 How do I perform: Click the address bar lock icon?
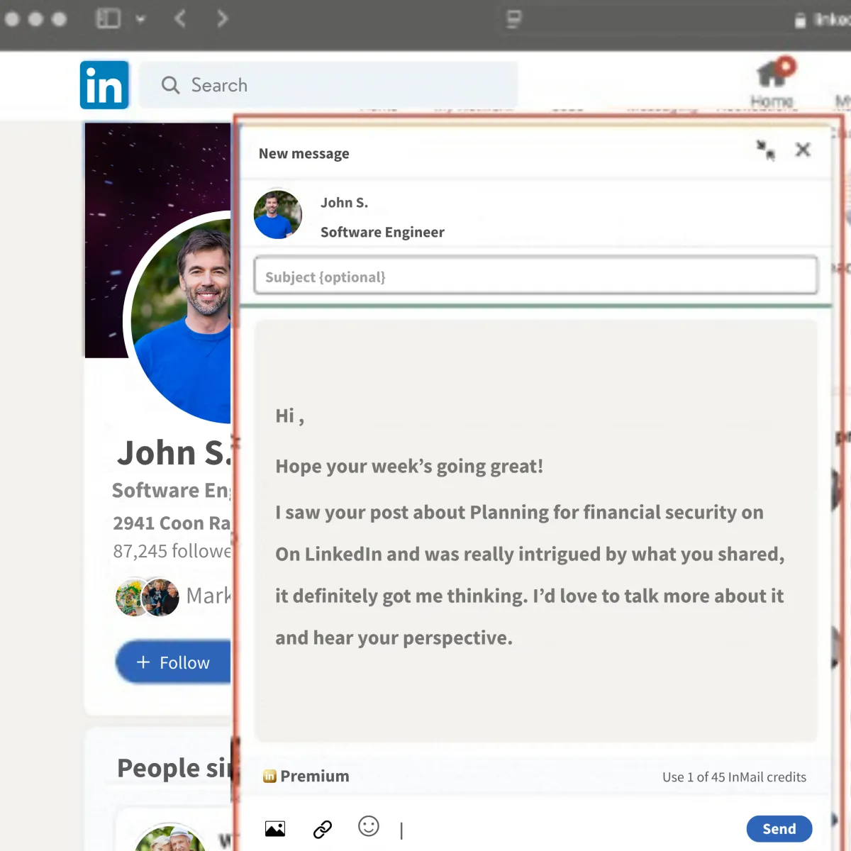[800, 21]
